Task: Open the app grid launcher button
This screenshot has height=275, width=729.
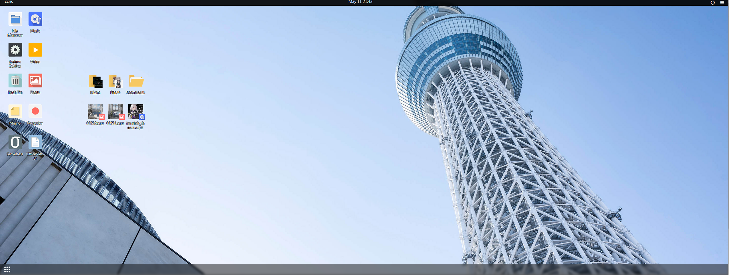Action: point(7,269)
